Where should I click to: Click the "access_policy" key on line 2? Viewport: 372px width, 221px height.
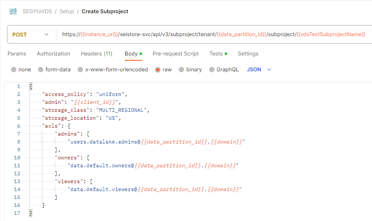(66, 94)
